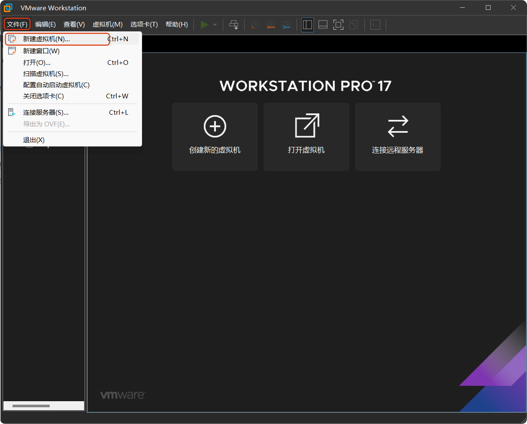Open the 选项卡(T) menu

pos(144,24)
